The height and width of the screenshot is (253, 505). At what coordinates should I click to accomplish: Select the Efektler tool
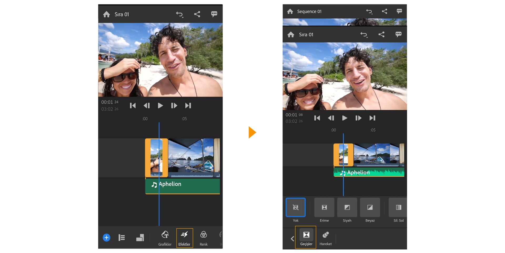184,238
